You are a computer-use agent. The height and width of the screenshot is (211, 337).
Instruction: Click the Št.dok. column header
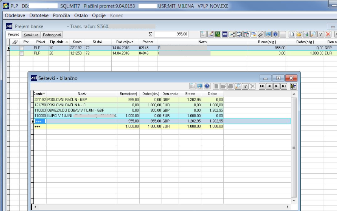[x=98, y=42]
